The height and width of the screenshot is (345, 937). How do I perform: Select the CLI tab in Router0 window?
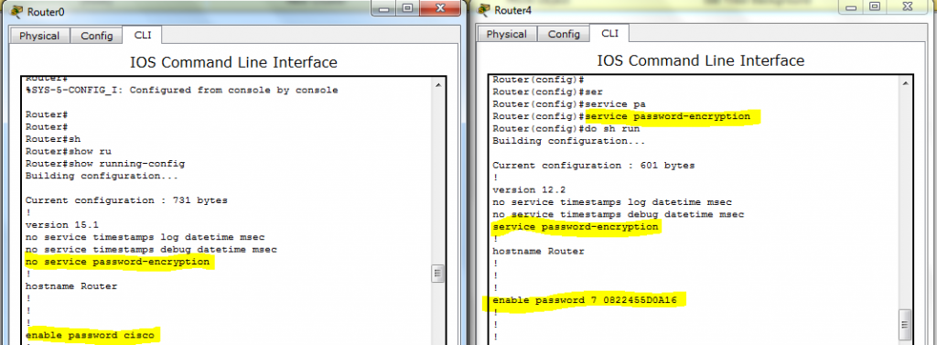[142, 35]
